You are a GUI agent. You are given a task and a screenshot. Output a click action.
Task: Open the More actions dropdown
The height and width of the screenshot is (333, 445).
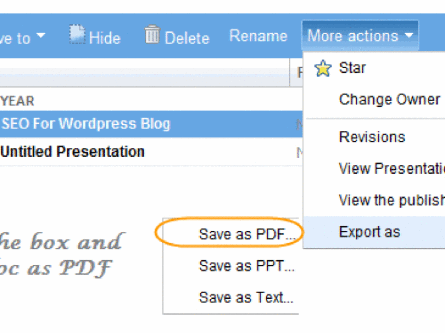360,36
